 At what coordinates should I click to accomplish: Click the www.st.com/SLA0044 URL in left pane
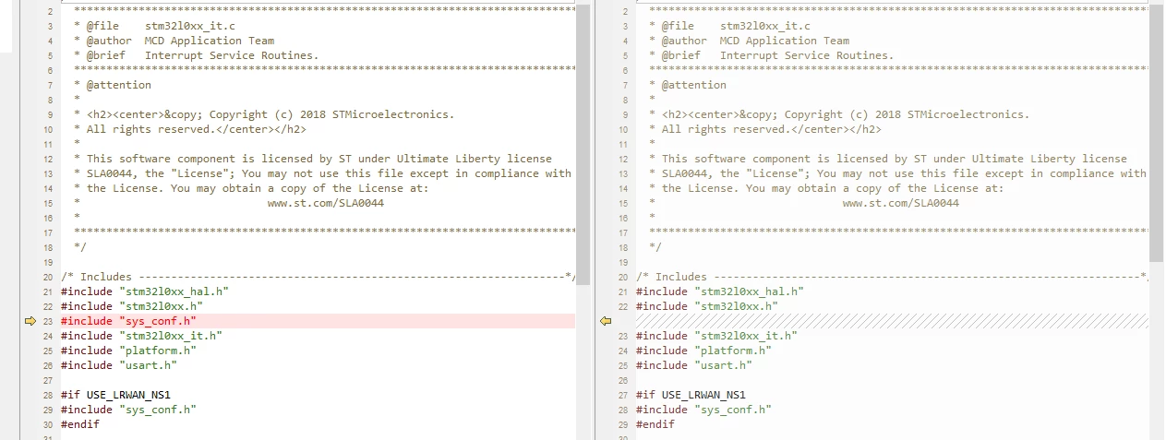coord(326,203)
